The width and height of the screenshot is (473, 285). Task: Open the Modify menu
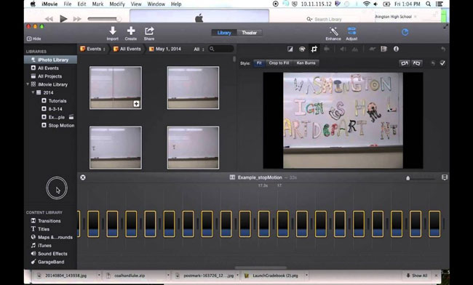pyautogui.click(x=117, y=4)
